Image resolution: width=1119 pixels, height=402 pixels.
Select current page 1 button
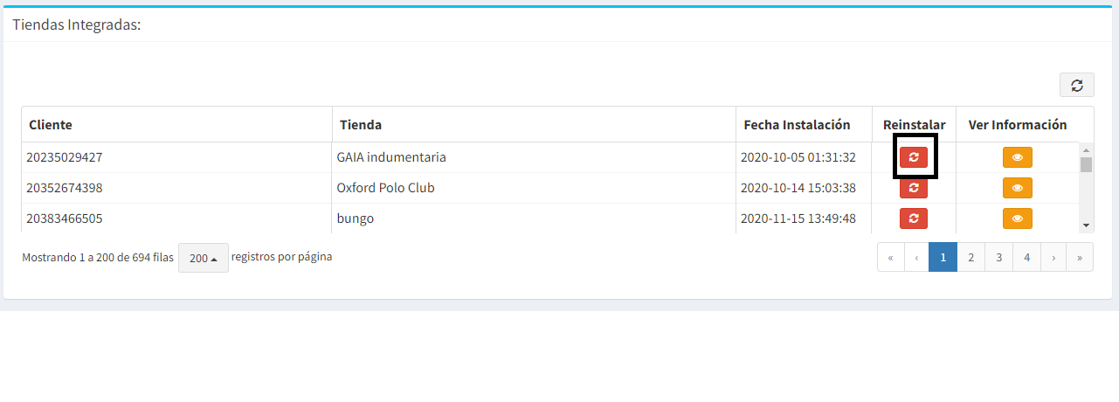click(x=943, y=257)
